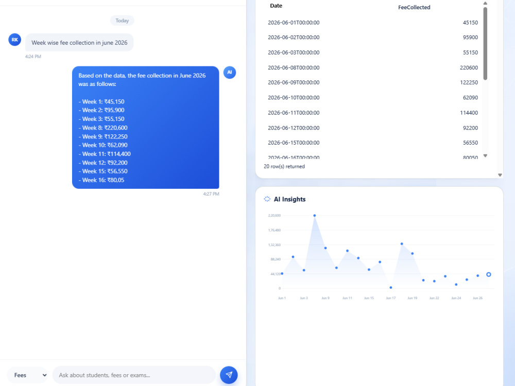This screenshot has width=515, height=386.
Task: Click the 'Today' date separator chip
Action: pos(122,21)
